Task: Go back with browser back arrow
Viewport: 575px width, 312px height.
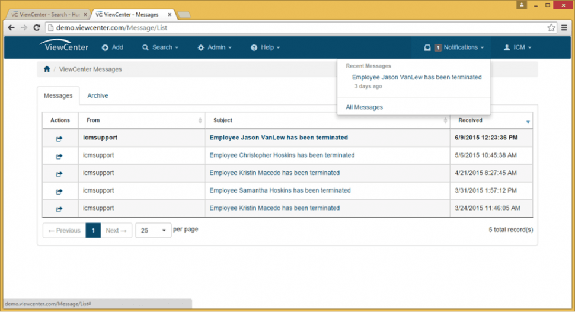Action: [11, 27]
